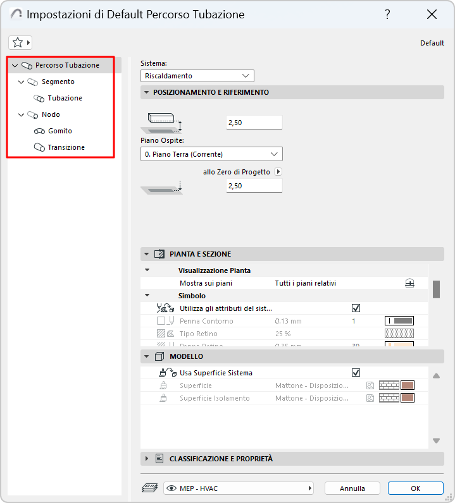Click the Gomito elbow icon
This screenshot has height=503, width=455.
[x=39, y=131]
